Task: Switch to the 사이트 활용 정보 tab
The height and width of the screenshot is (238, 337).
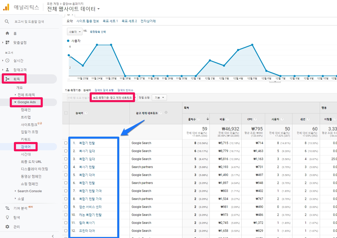Action: point(88,21)
